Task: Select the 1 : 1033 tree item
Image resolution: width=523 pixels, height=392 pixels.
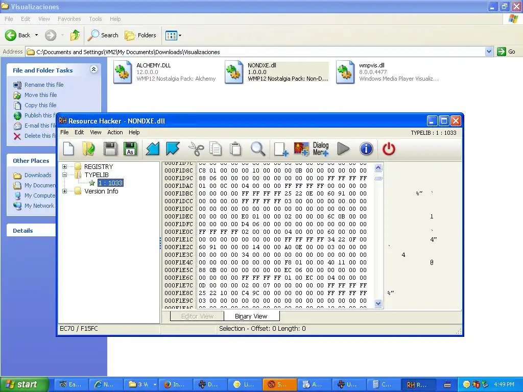Action: pyautogui.click(x=110, y=183)
